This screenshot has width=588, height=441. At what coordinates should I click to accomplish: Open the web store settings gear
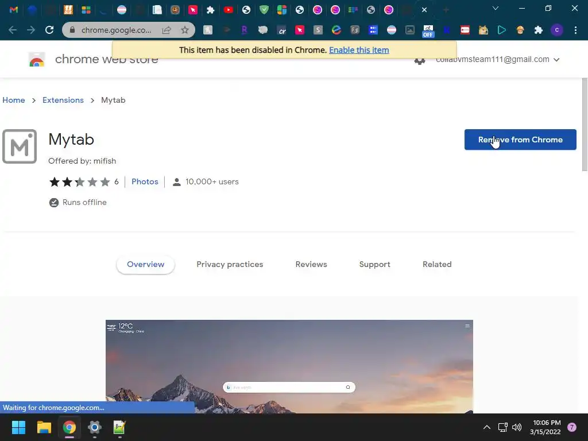point(420,60)
